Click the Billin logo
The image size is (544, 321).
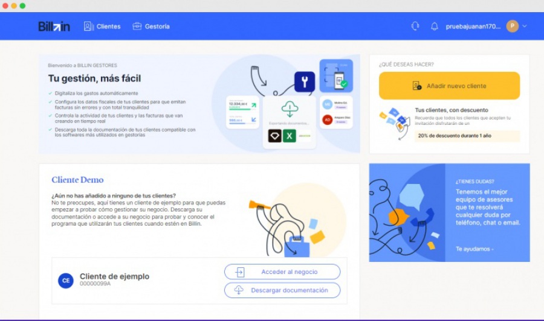tap(54, 27)
